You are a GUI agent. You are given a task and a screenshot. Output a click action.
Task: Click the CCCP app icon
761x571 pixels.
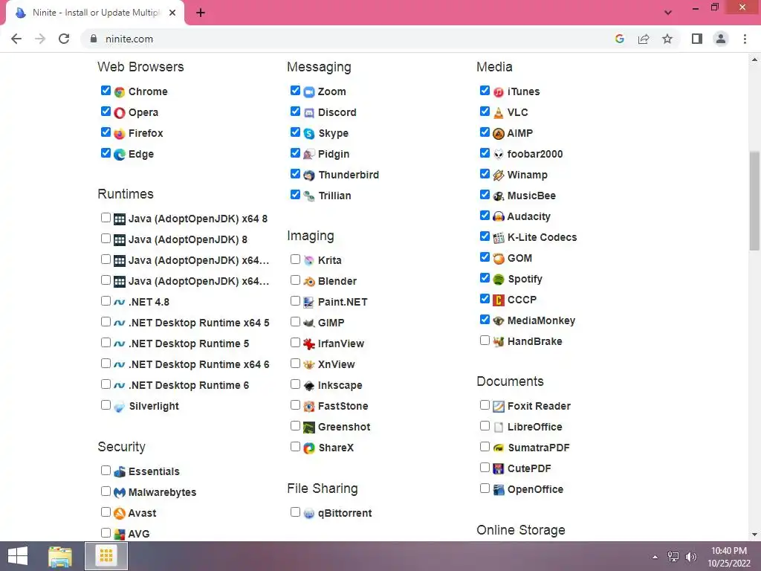(499, 300)
